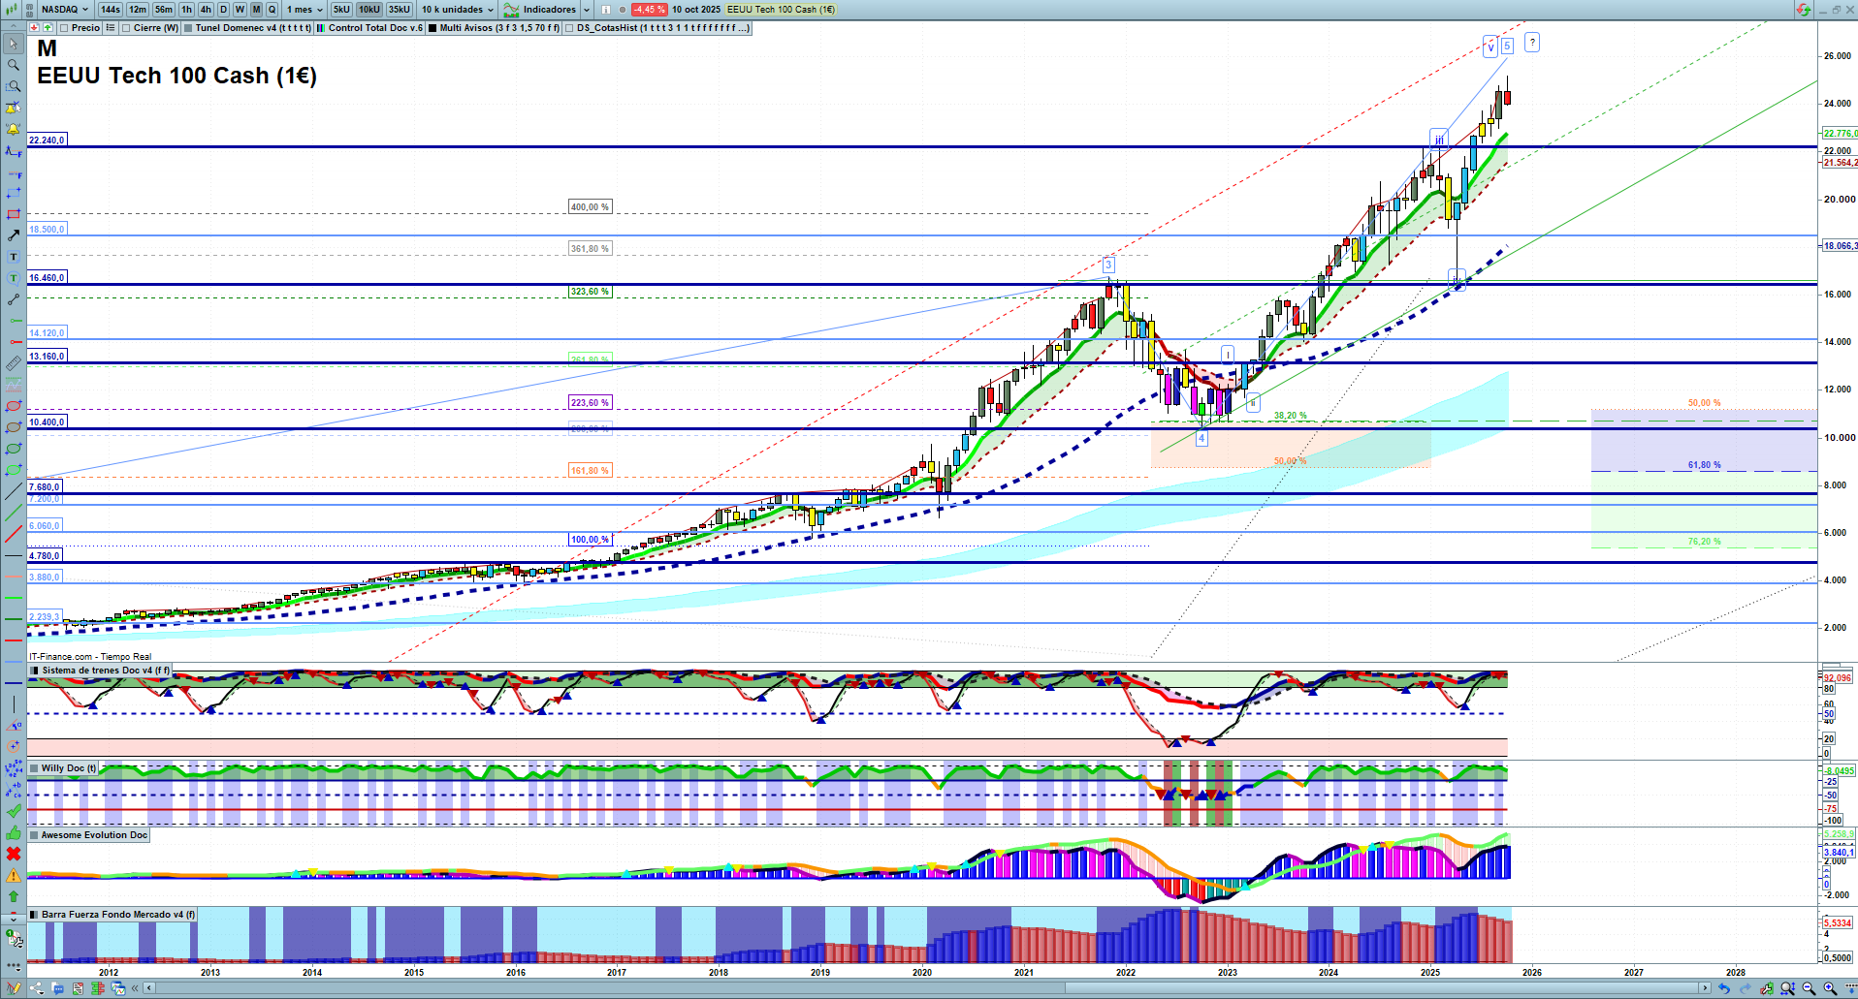The image size is (1858, 999).
Task: Expand the 1 mes period dropdown
Action: point(304,10)
